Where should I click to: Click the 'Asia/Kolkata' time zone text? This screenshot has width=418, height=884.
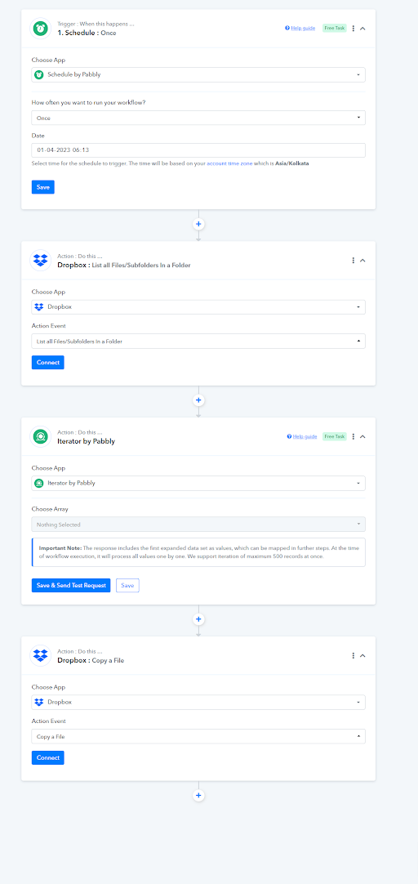pos(291,163)
